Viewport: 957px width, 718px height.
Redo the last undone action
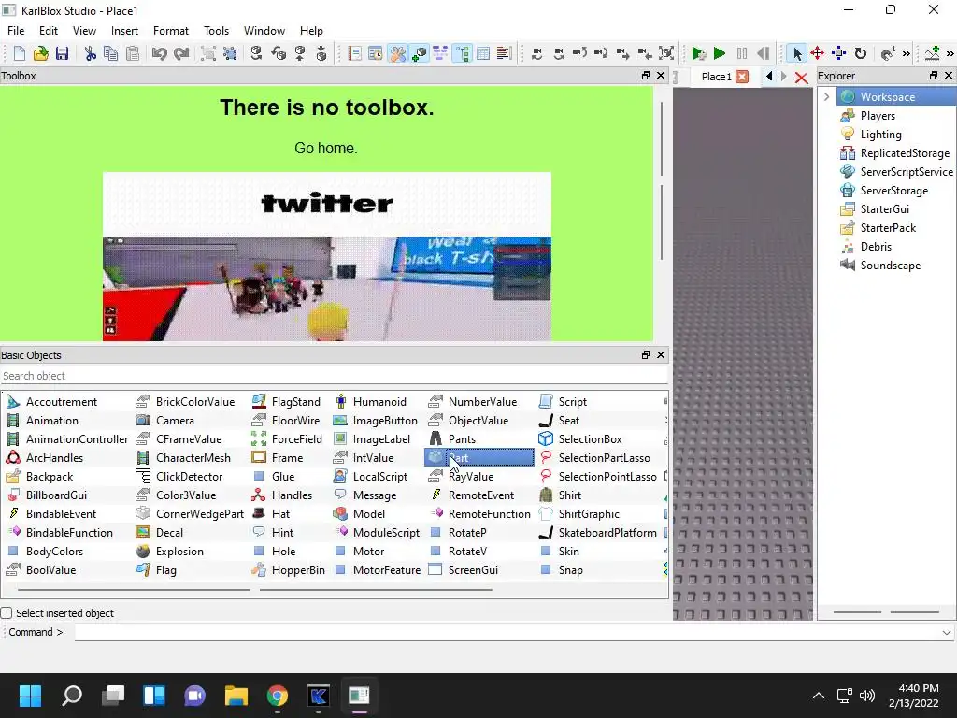point(181,53)
